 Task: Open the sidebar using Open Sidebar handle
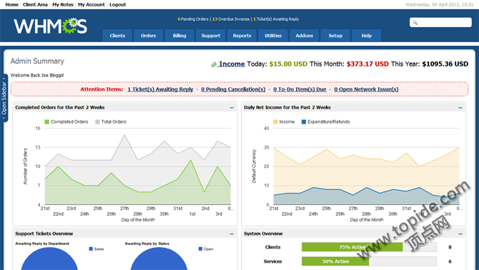tap(4, 98)
